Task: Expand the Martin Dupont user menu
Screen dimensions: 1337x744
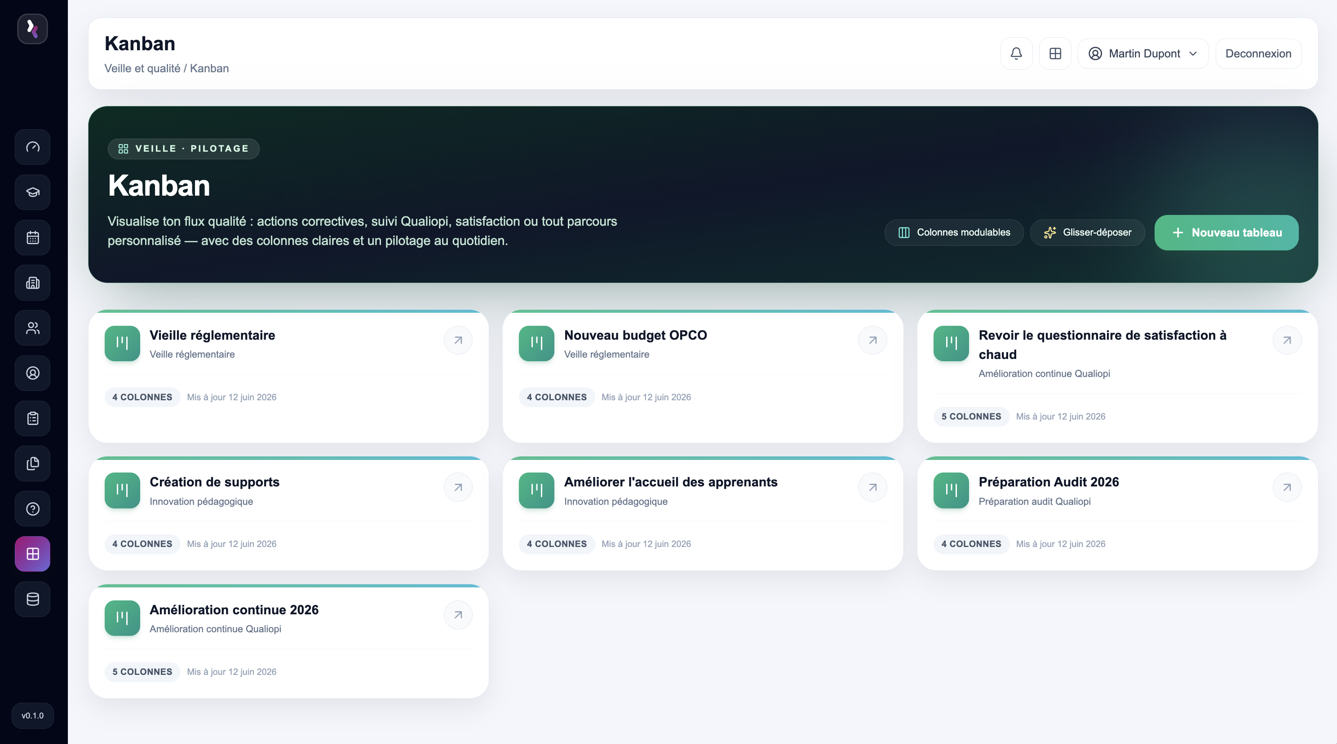Action: 1143,53
